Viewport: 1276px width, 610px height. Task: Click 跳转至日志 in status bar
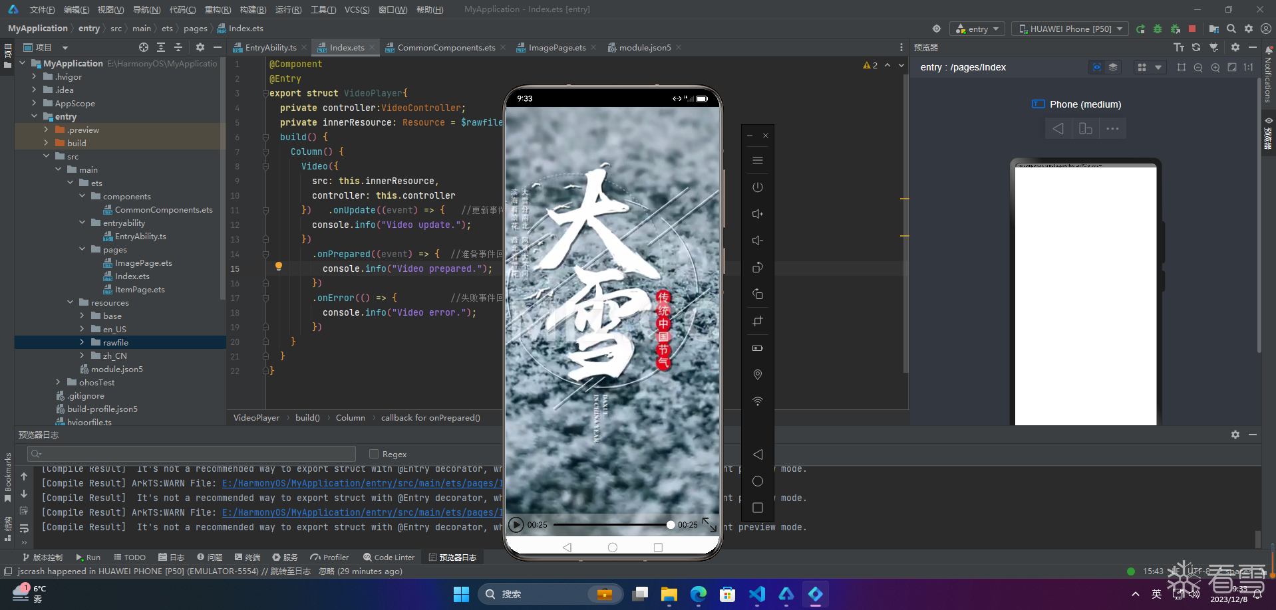(x=290, y=571)
